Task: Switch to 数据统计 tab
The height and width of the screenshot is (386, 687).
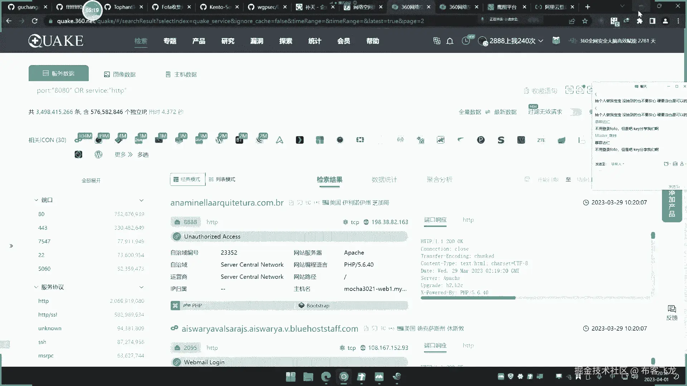Action: point(384,179)
